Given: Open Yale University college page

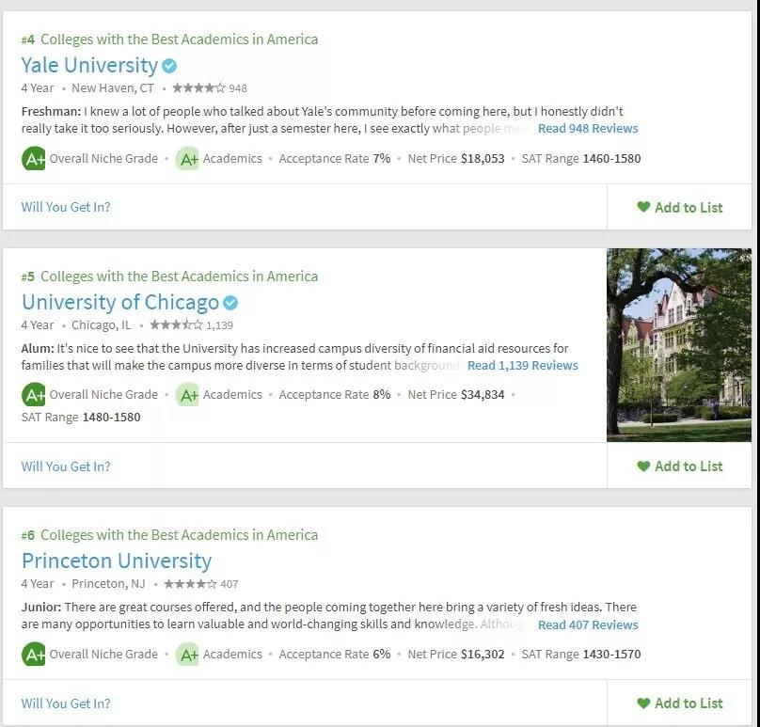Looking at the screenshot, I should 89,66.
